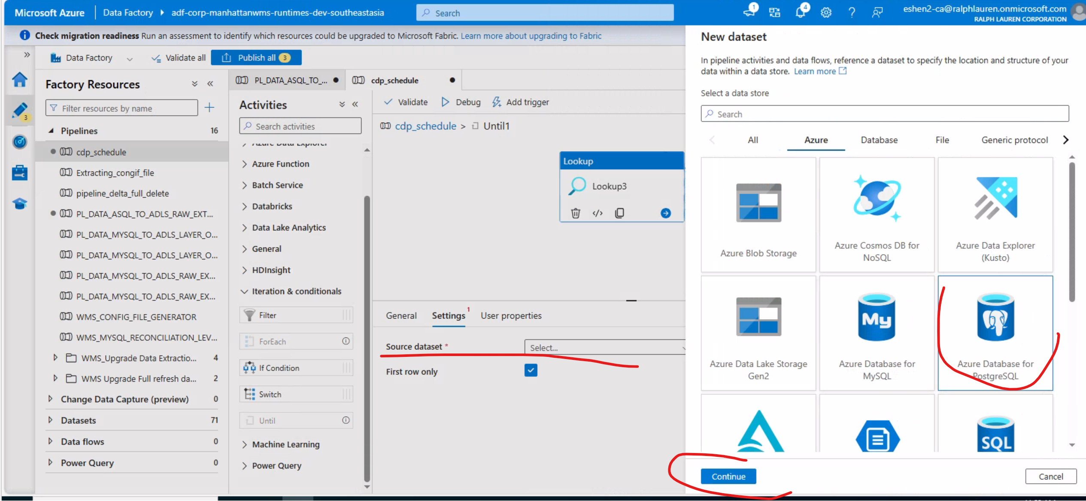
Task: Click the data store Search field
Action: pos(884,114)
